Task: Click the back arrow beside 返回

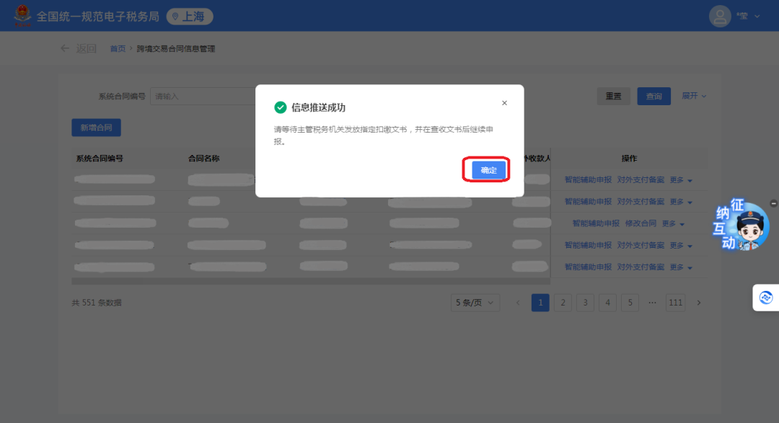Action: (65, 48)
